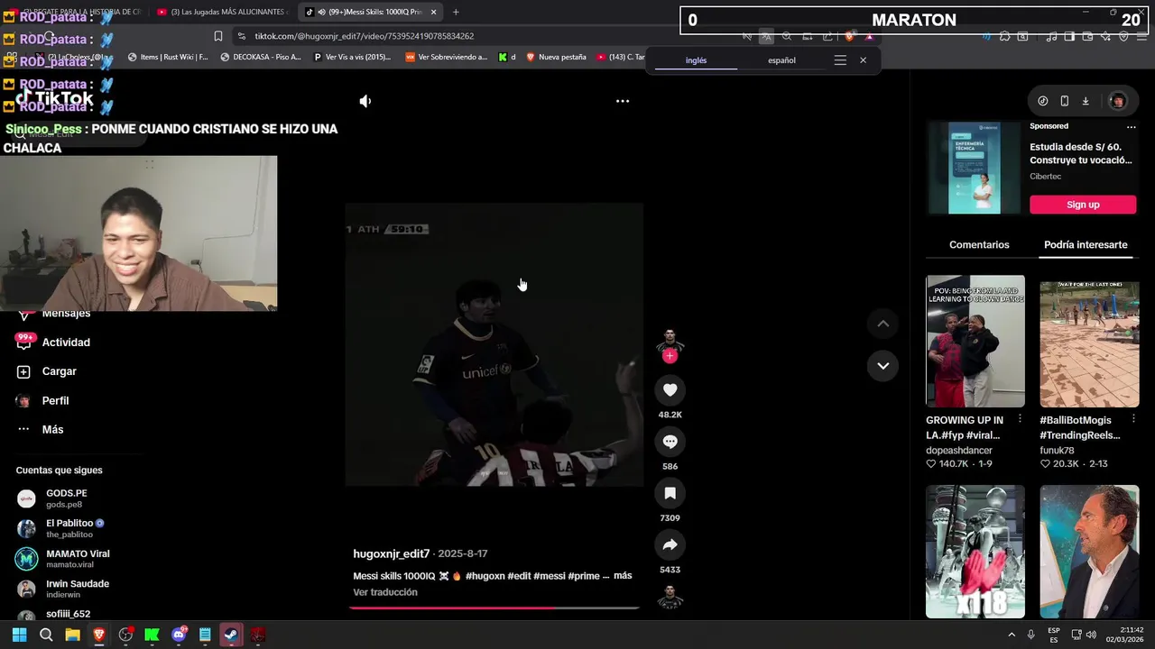
Task: Open the GROWING UP IN LA video thumbnail
Action: coord(975,342)
